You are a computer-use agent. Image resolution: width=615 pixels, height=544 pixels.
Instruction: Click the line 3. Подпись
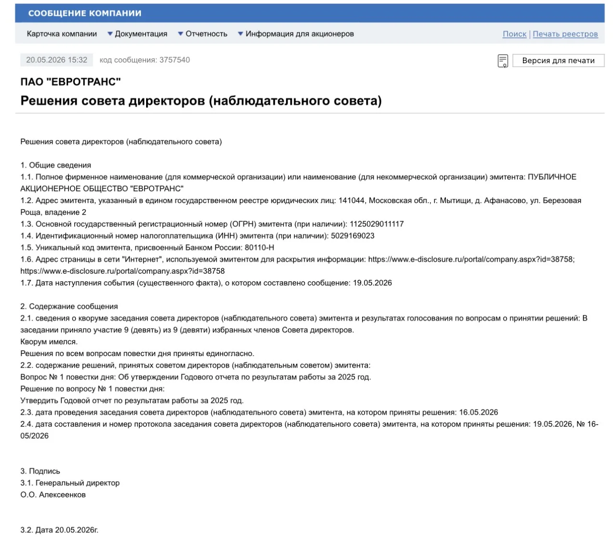[40, 471]
